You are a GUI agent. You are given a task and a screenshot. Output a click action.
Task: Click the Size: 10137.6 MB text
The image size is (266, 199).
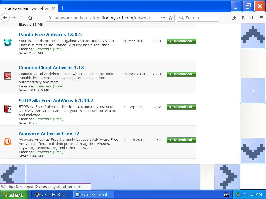(34, 90)
